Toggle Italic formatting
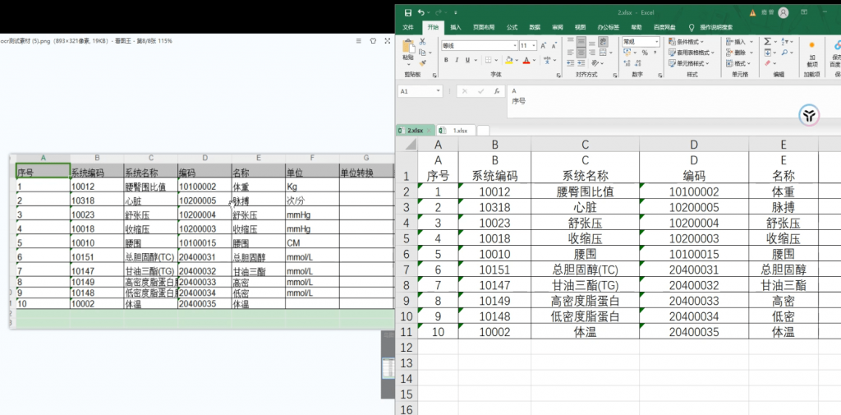The height and width of the screenshot is (415, 841). pyautogui.click(x=457, y=60)
